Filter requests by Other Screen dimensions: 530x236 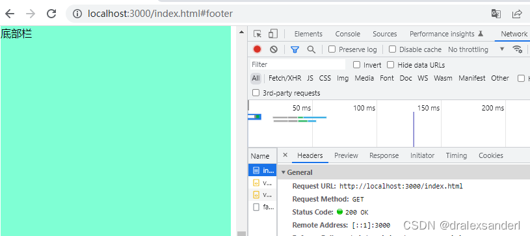(500, 78)
